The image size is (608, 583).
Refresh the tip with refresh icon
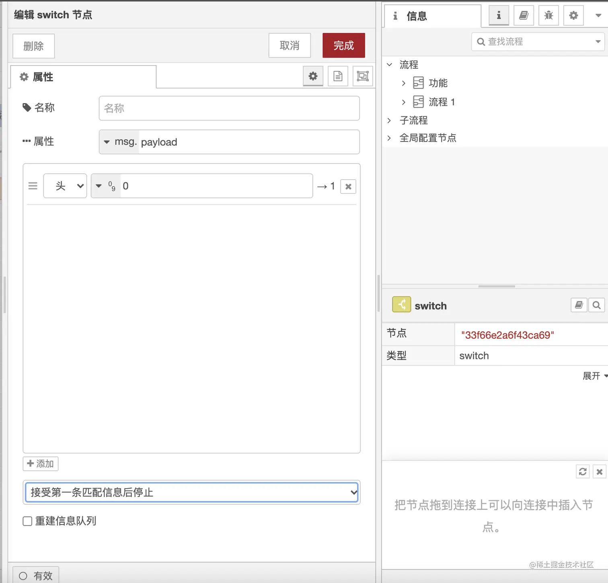583,472
